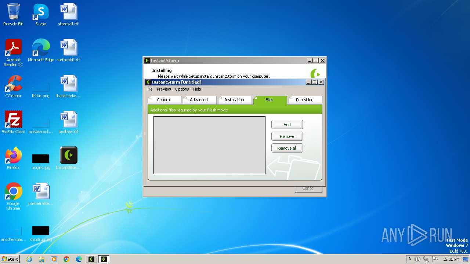Click Cancel in the installer window
The width and height of the screenshot is (470, 264).
pyautogui.click(x=308, y=188)
